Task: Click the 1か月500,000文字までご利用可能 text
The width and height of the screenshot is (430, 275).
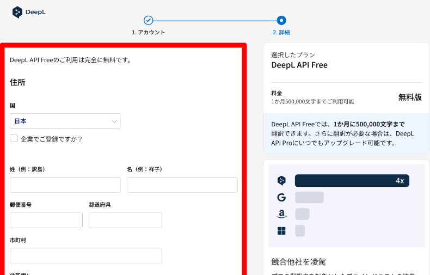Action: pos(312,101)
